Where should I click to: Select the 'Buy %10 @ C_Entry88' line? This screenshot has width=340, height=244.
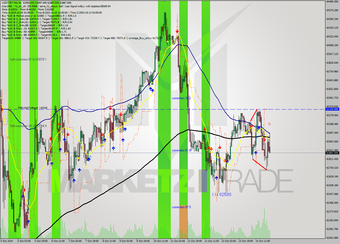point(35,25)
